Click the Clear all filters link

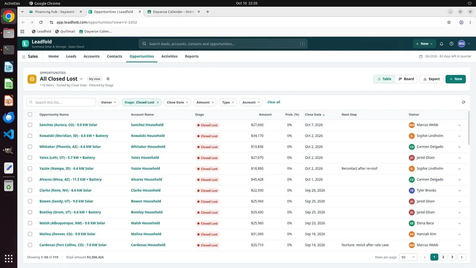coord(274,102)
